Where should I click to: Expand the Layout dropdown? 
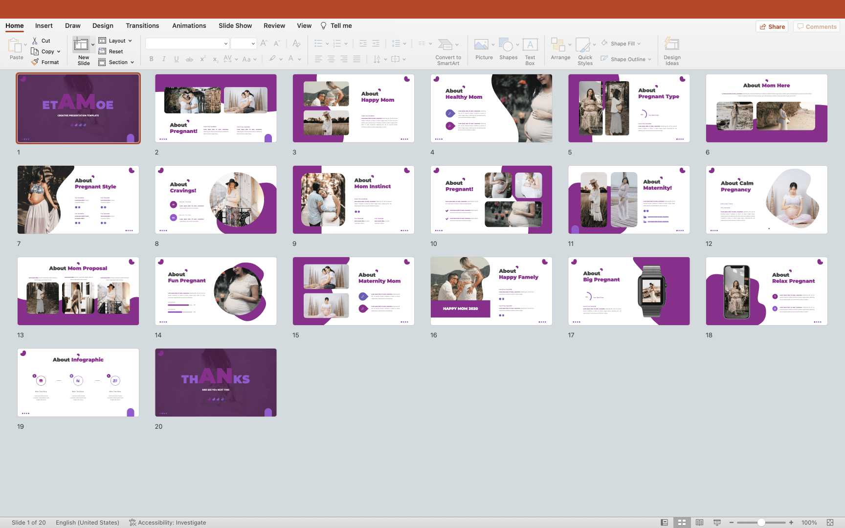coord(116,41)
